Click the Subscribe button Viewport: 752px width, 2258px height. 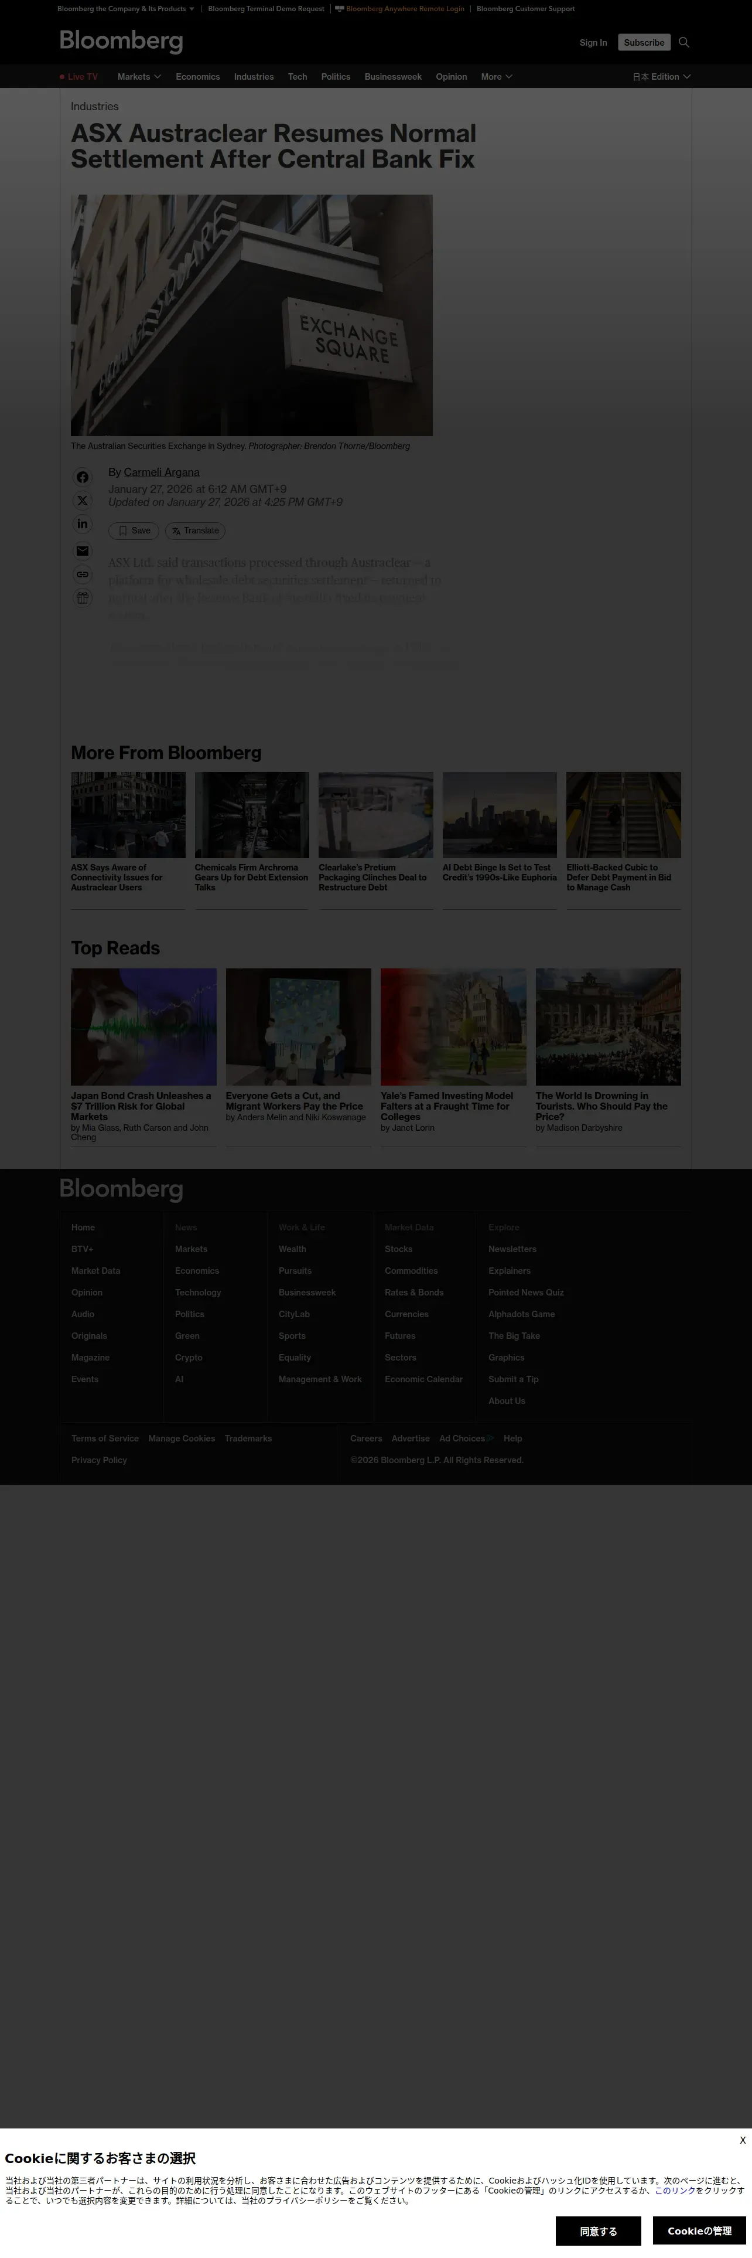point(644,42)
